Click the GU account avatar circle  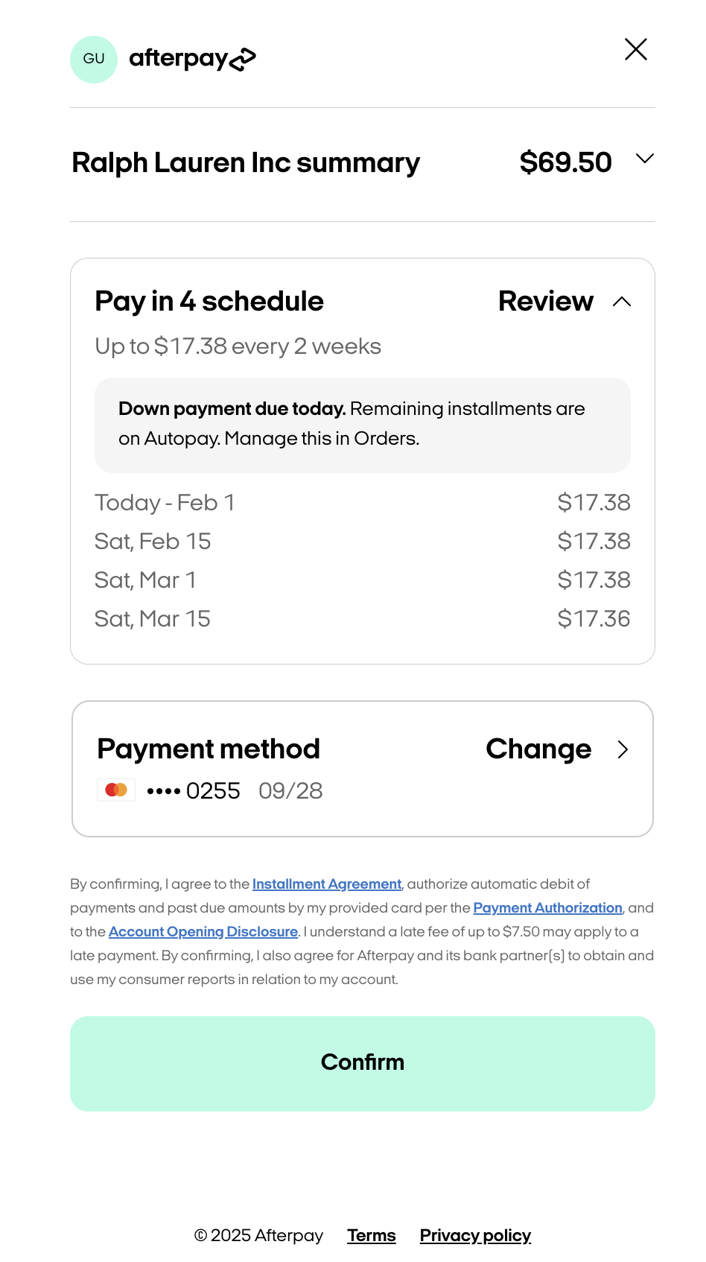click(x=94, y=60)
